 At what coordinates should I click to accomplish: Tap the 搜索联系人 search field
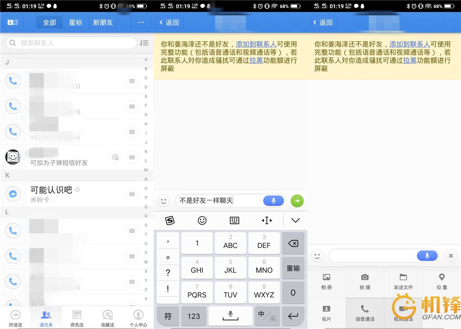[x=70, y=43]
